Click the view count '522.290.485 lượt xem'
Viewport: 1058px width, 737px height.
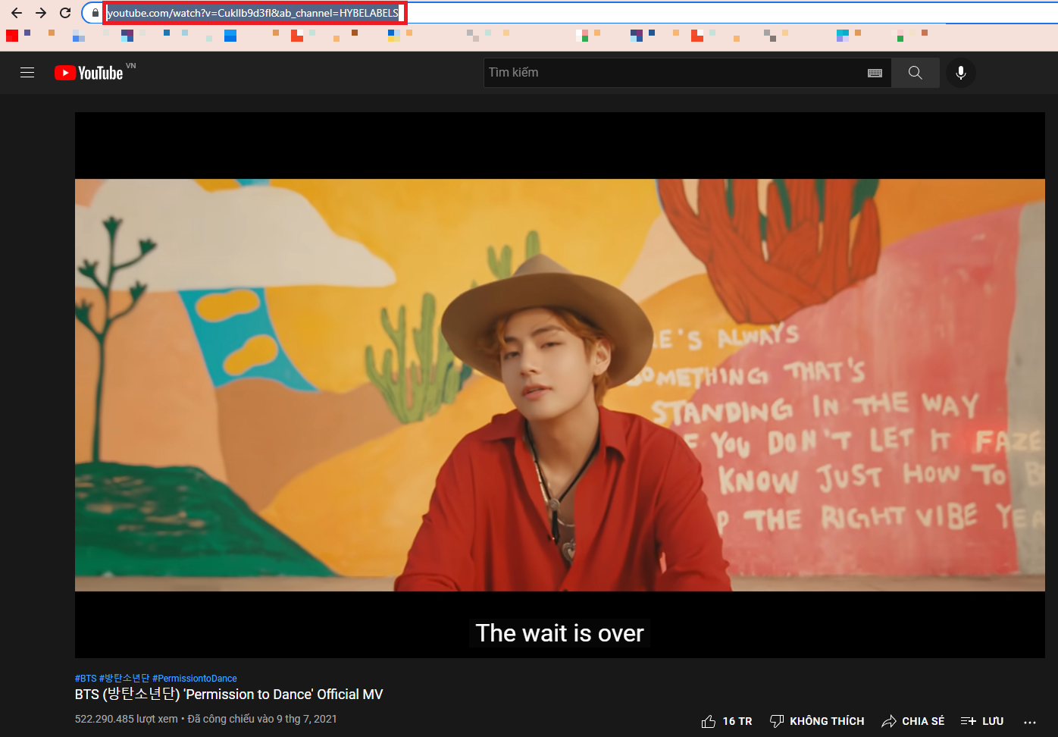click(x=127, y=719)
